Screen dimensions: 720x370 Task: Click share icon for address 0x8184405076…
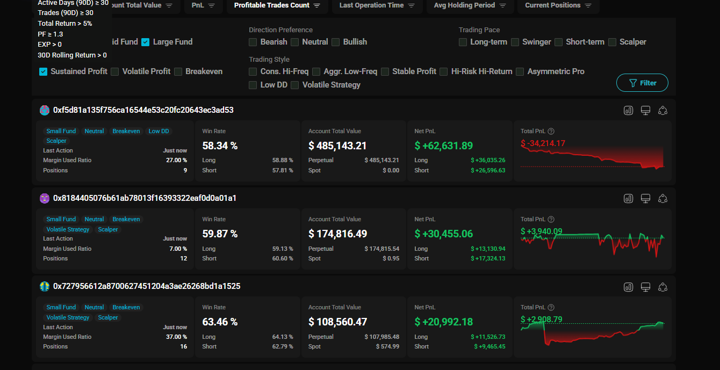click(663, 199)
